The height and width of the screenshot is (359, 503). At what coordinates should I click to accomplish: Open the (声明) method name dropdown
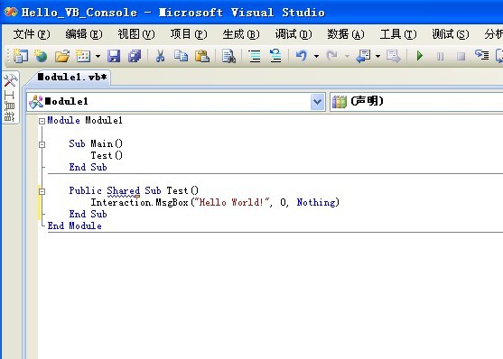[416, 102]
